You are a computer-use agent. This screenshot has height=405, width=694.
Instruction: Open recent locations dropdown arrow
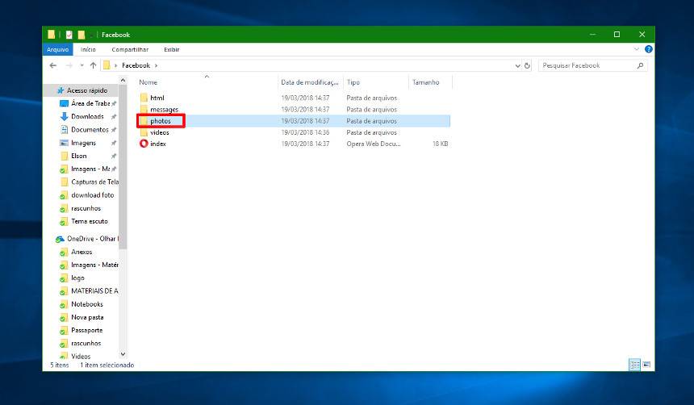[82, 65]
